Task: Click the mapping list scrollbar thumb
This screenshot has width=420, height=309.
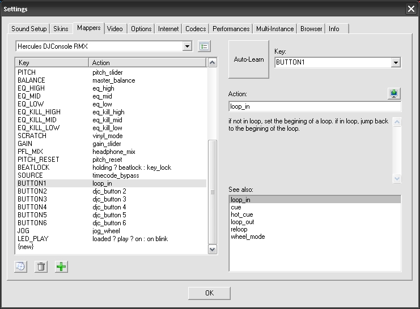Action: tap(213, 192)
